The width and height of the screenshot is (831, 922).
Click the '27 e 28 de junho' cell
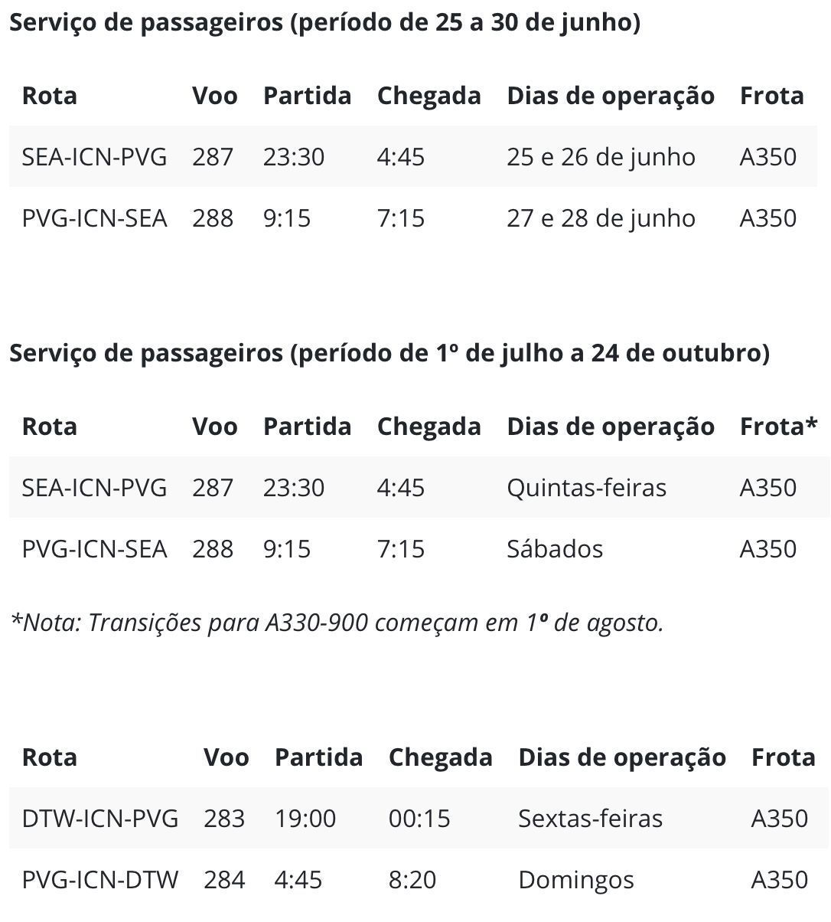(601, 218)
